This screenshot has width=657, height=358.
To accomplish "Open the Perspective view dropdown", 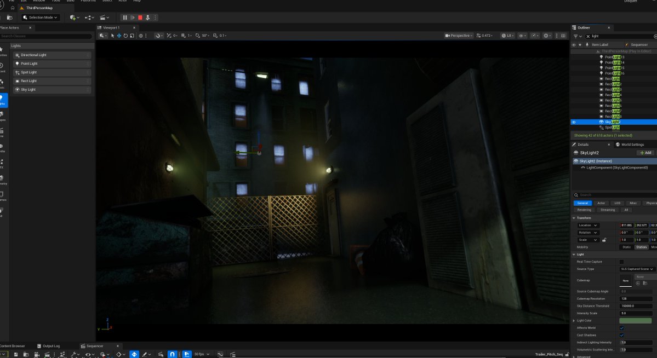I will (459, 36).
